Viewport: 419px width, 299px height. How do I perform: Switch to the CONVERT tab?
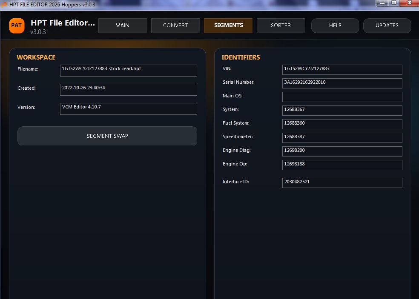[x=175, y=26]
